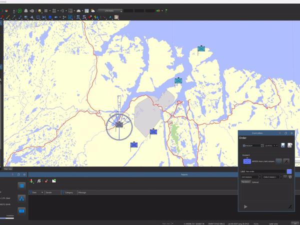Click the green play button in top toolbar

pyautogui.click(x=19, y=10)
